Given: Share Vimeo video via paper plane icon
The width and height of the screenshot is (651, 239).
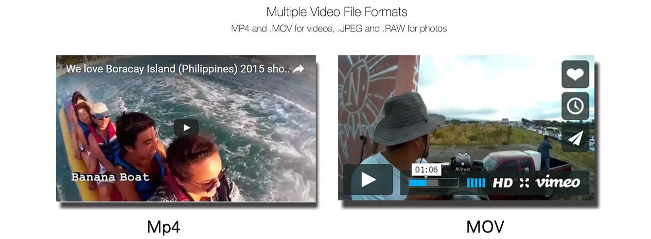Looking at the screenshot, I should 575,138.
